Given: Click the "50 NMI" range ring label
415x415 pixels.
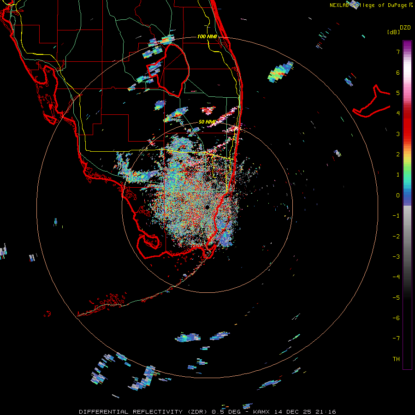Looking at the screenshot, I should click(x=207, y=122).
